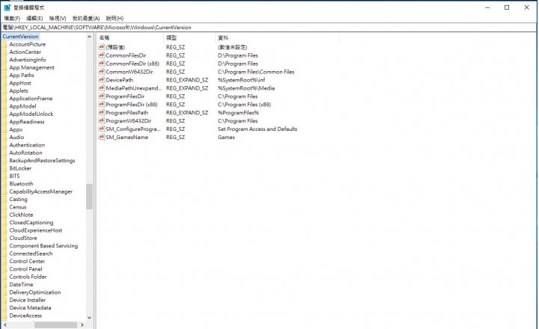Click the ProgramFilesDir value icon

click(x=101, y=96)
